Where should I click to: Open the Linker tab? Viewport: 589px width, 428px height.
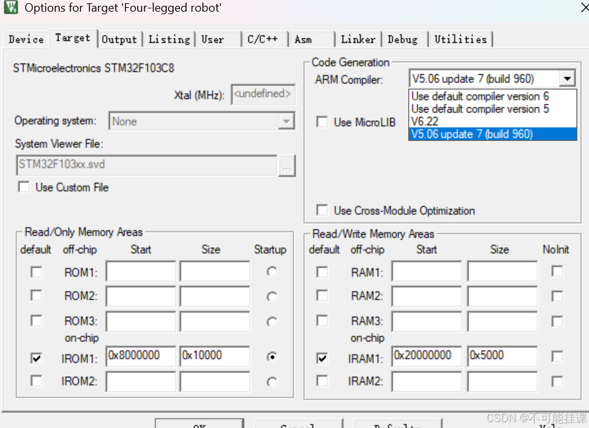(358, 39)
